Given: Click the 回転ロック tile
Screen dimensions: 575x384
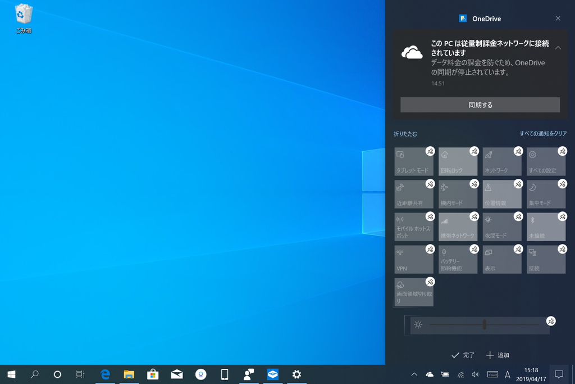Looking at the screenshot, I should tap(458, 161).
